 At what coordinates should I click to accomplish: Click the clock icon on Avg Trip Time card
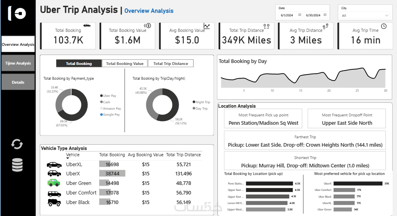point(384,26)
